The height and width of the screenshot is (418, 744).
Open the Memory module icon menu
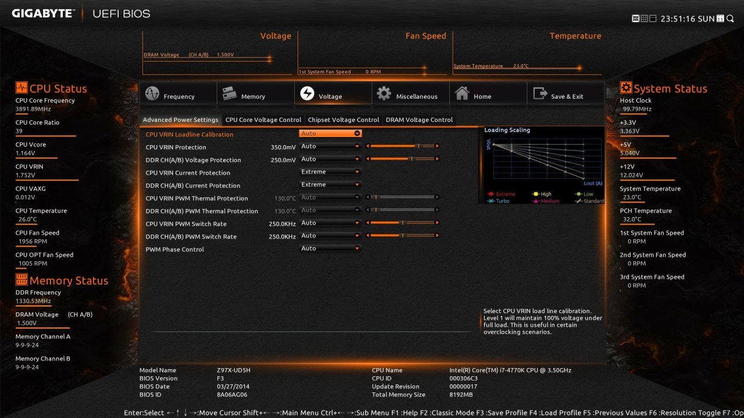pos(230,93)
